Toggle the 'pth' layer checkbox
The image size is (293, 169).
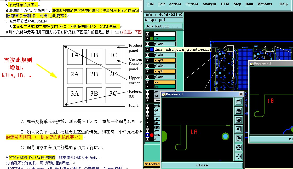coord(147,106)
